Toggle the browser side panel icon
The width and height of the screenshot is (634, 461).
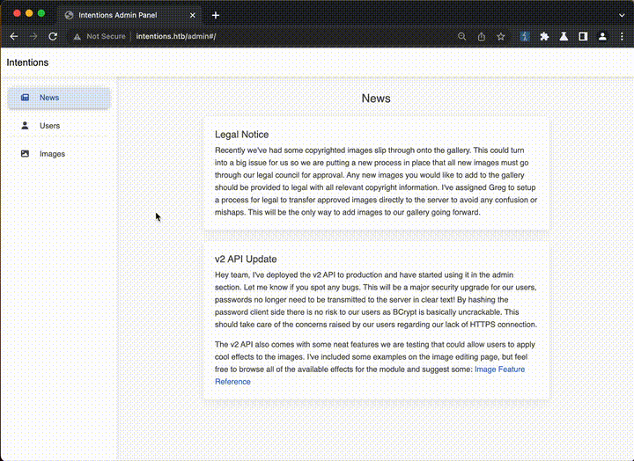click(583, 36)
